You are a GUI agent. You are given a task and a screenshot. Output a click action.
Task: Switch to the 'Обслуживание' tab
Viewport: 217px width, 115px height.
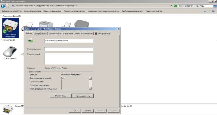point(102,34)
